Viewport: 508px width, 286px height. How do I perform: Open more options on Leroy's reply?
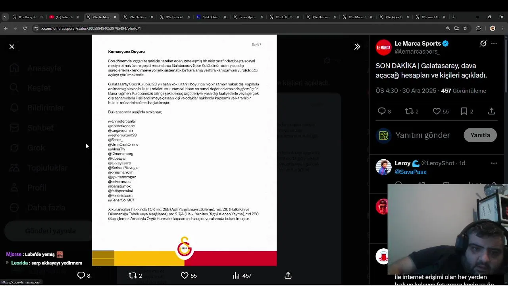tap(494, 163)
